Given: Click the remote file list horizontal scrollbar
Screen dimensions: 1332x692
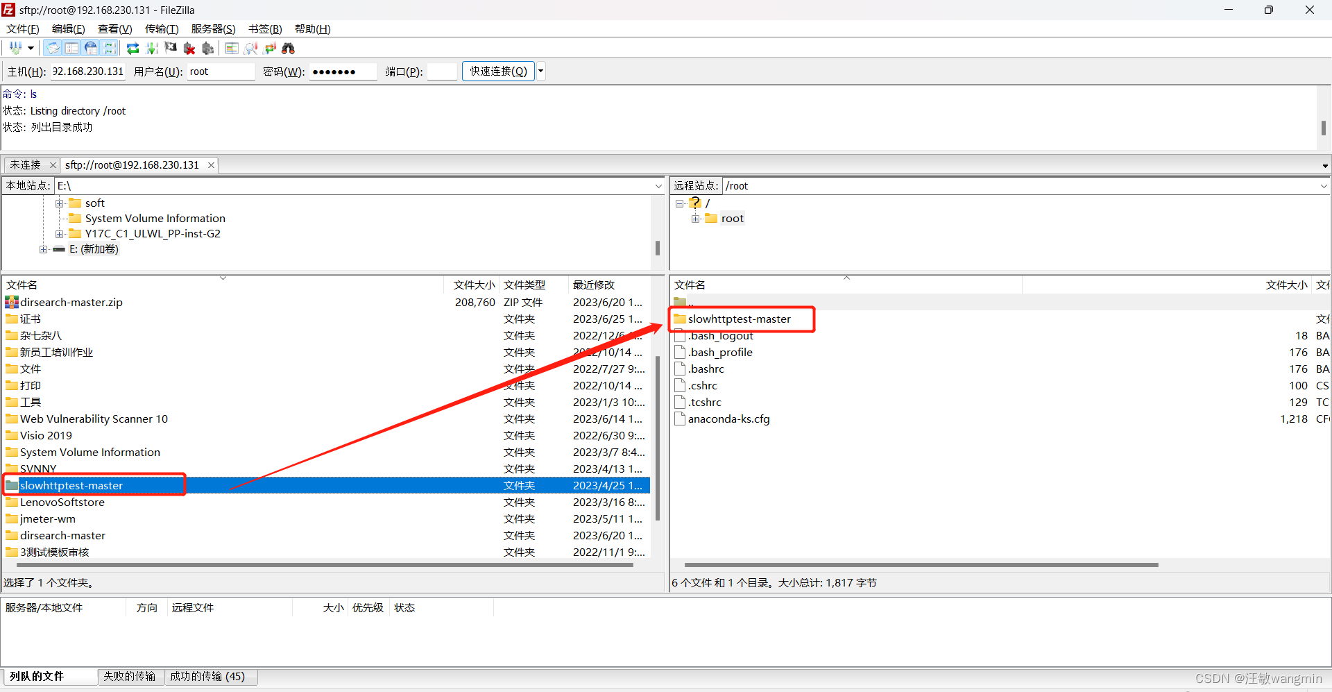Looking at the screenshot, I should pyautogui.click(x=921, y=565).
